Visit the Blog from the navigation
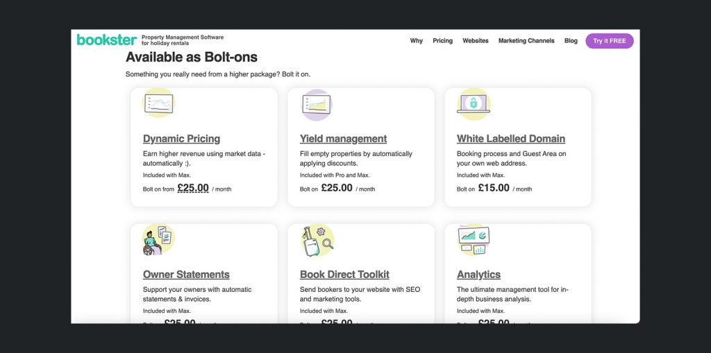 point(571,41)
